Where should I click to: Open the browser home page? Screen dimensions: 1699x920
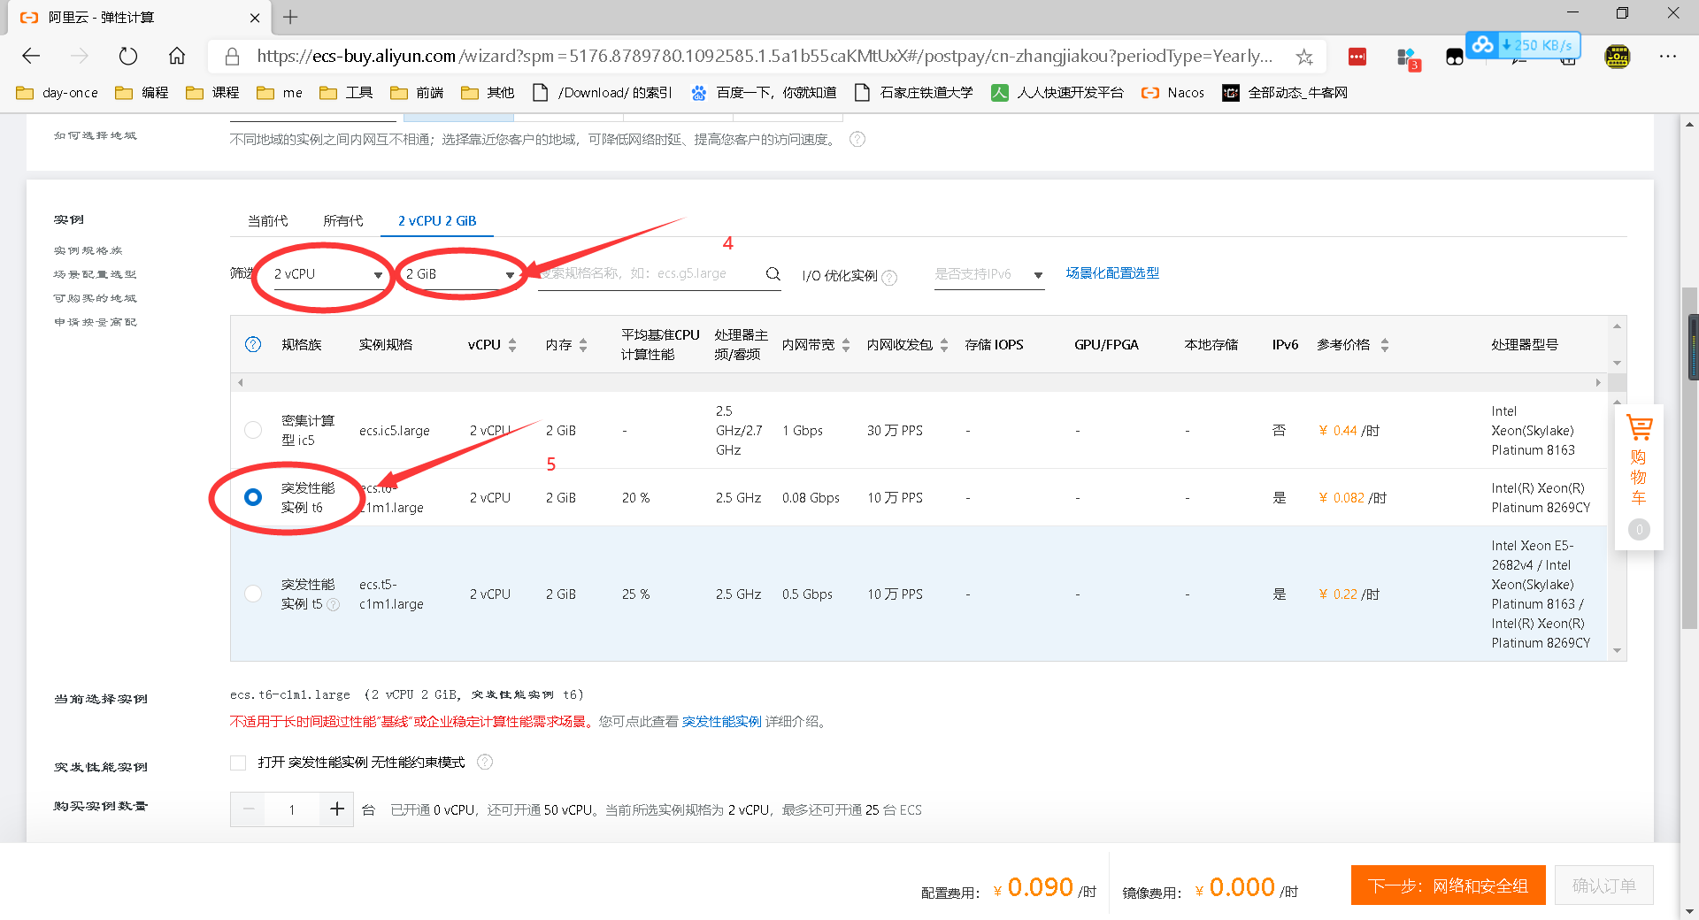(177, 57)
